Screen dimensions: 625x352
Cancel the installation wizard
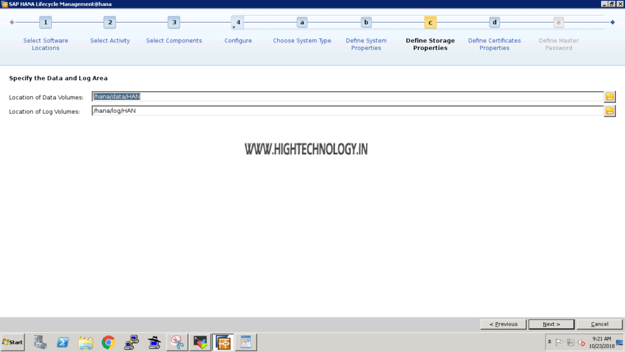tap(599, 324)
